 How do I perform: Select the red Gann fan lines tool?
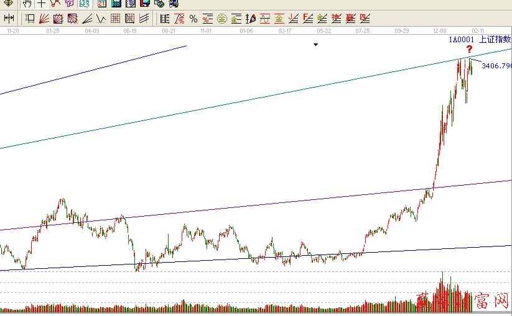coord(44,19)
